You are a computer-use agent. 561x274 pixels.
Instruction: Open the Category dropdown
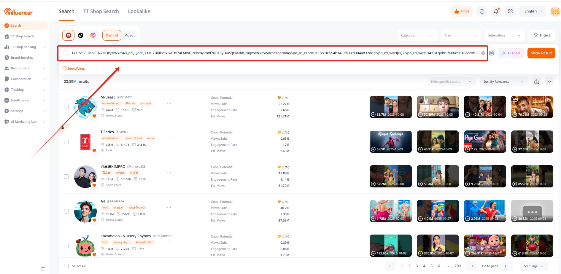[x=417, y=35]
